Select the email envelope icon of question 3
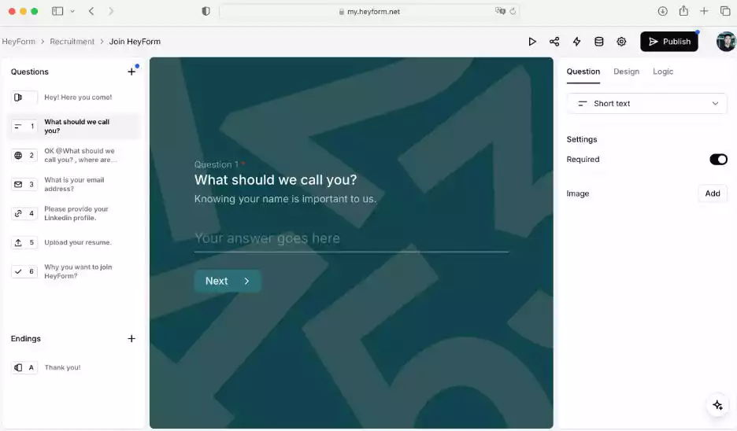 [18, 185]
